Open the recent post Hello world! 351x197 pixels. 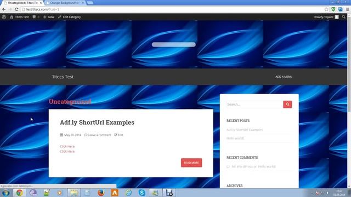pos(235,138)
